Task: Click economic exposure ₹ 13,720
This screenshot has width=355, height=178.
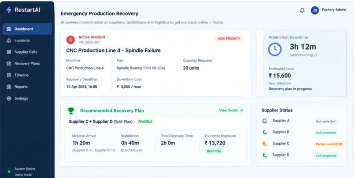Action: point(215,143)
